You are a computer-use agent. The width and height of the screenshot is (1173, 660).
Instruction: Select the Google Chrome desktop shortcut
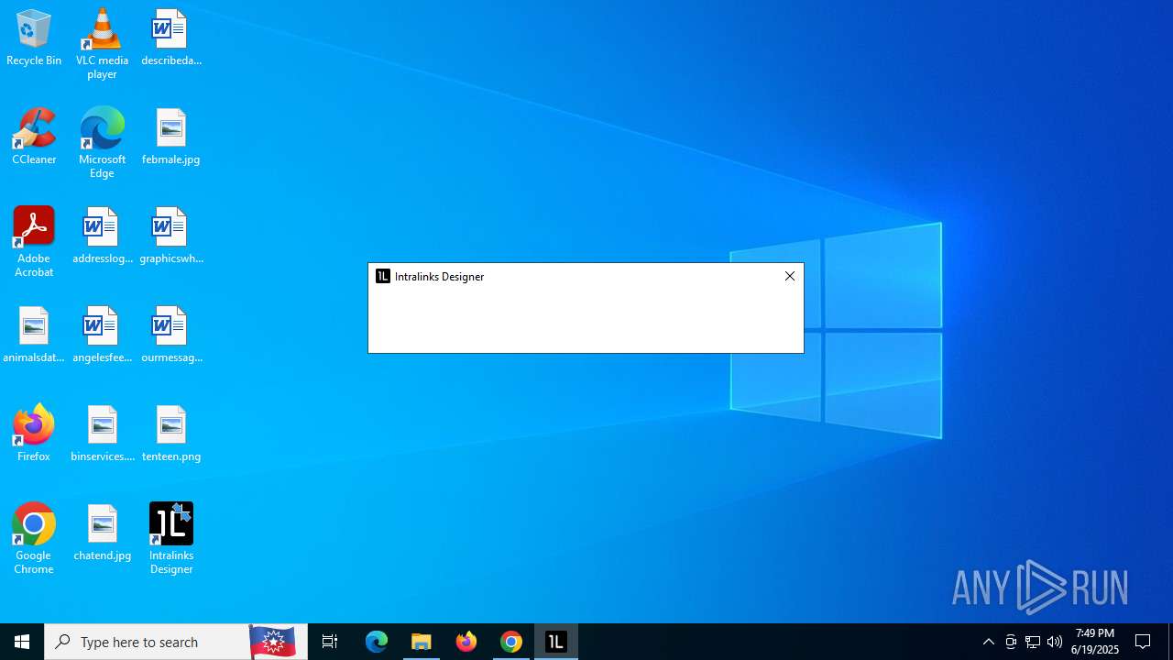coord(34,539)
